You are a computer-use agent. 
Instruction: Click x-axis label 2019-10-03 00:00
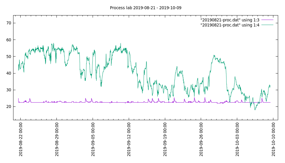click(237, 139)
